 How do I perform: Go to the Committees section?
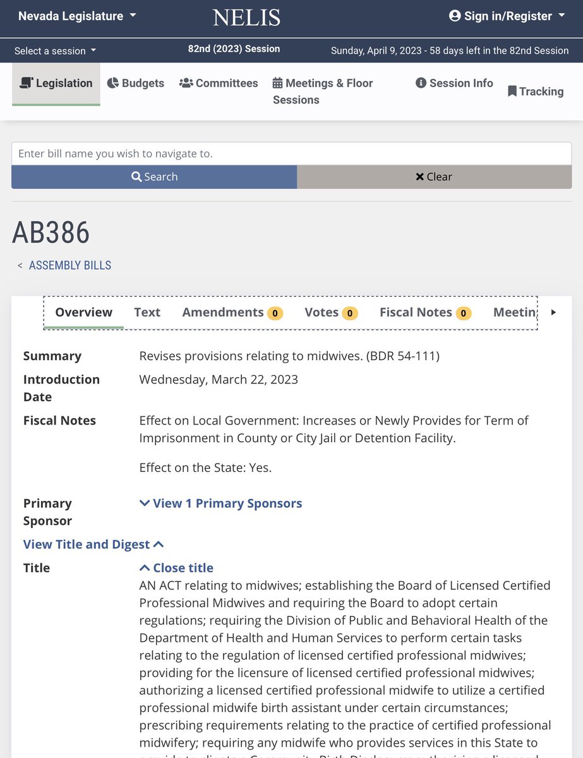point(219,83)
